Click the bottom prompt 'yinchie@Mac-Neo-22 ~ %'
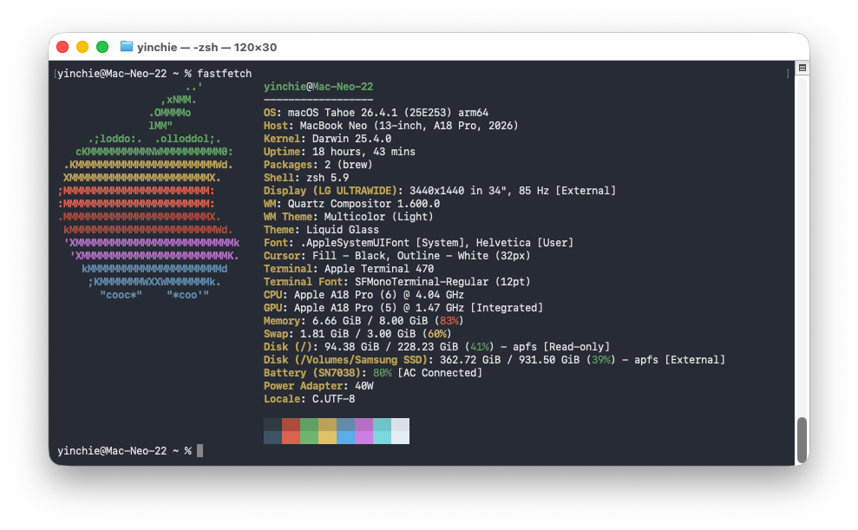The image size is (858, 530). point(124,451)
